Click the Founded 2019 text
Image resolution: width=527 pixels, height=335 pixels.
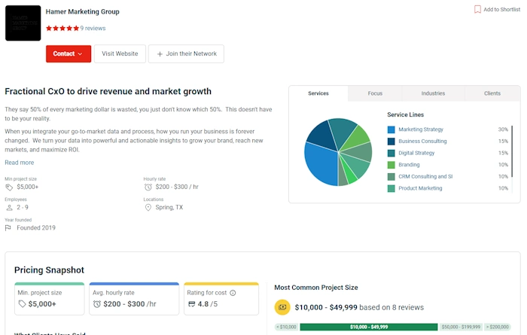(36, 228)
